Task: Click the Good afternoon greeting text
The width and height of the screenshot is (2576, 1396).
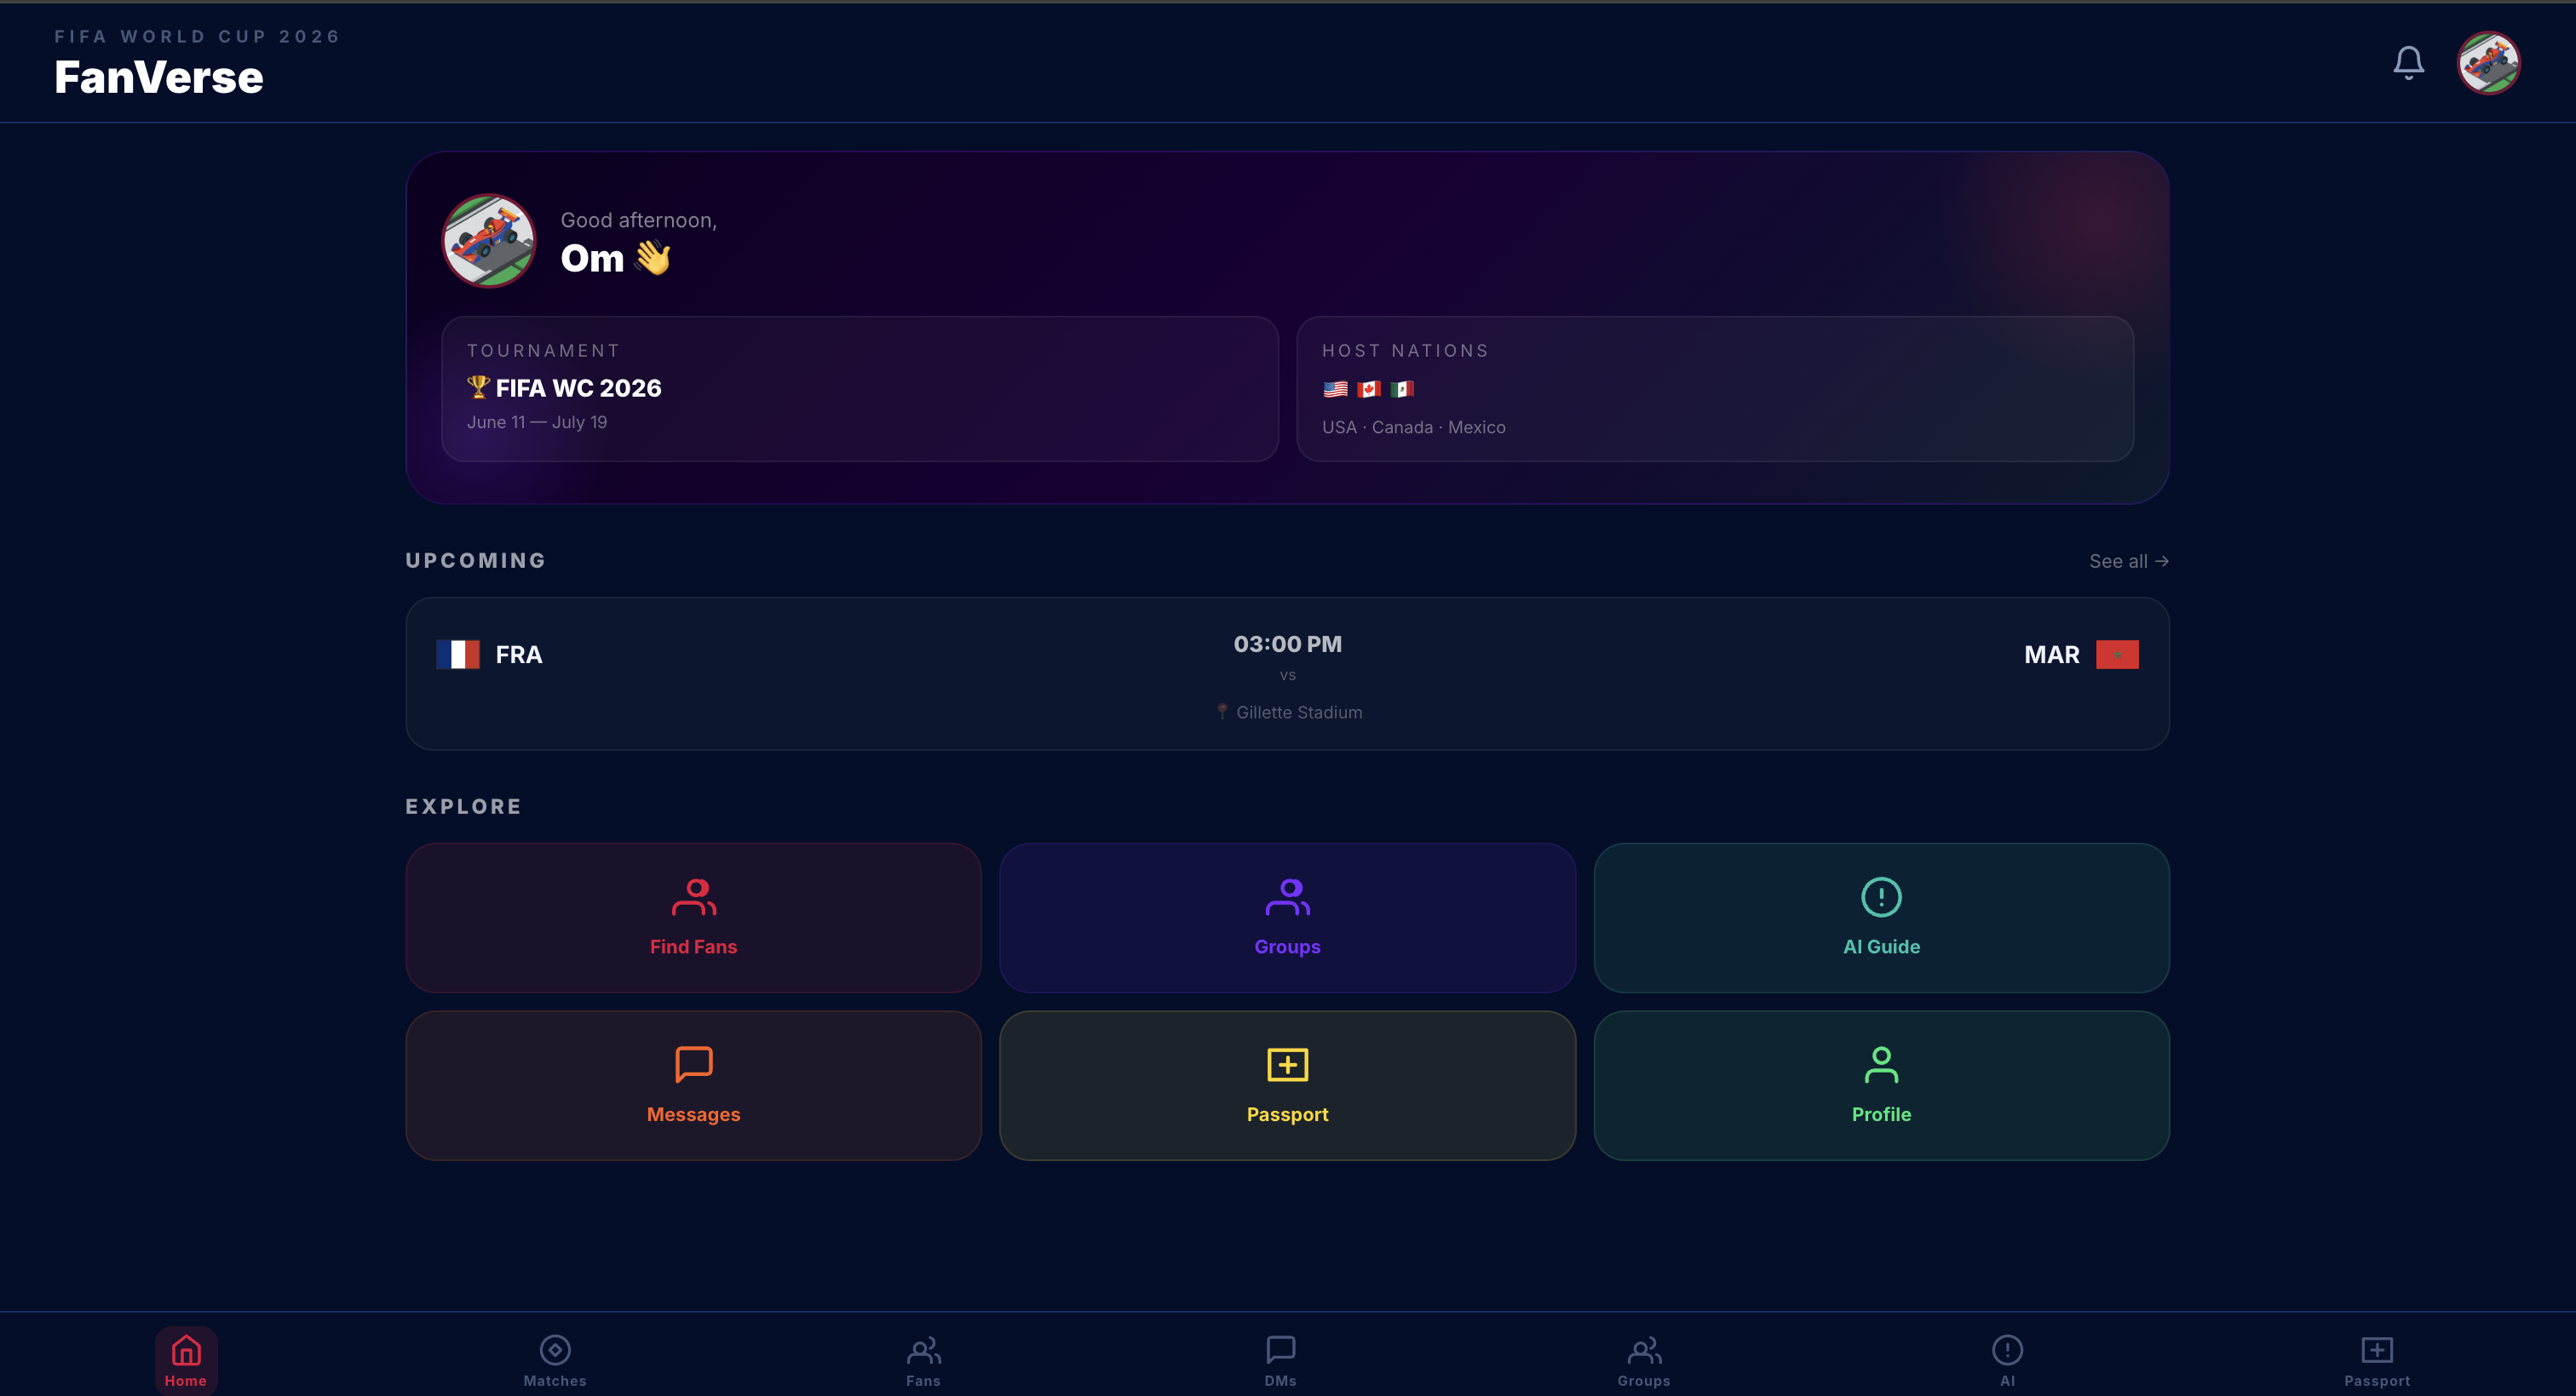Action: pos(639,220)
